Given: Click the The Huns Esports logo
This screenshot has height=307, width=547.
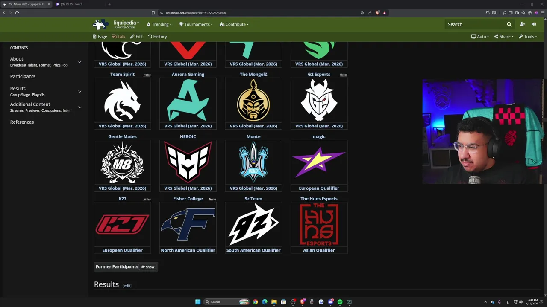Looking at the screenshot, I should [x=319, y=225].
